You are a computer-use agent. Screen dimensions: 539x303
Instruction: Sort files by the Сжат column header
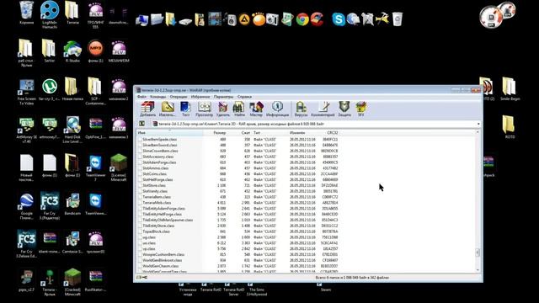239,133
